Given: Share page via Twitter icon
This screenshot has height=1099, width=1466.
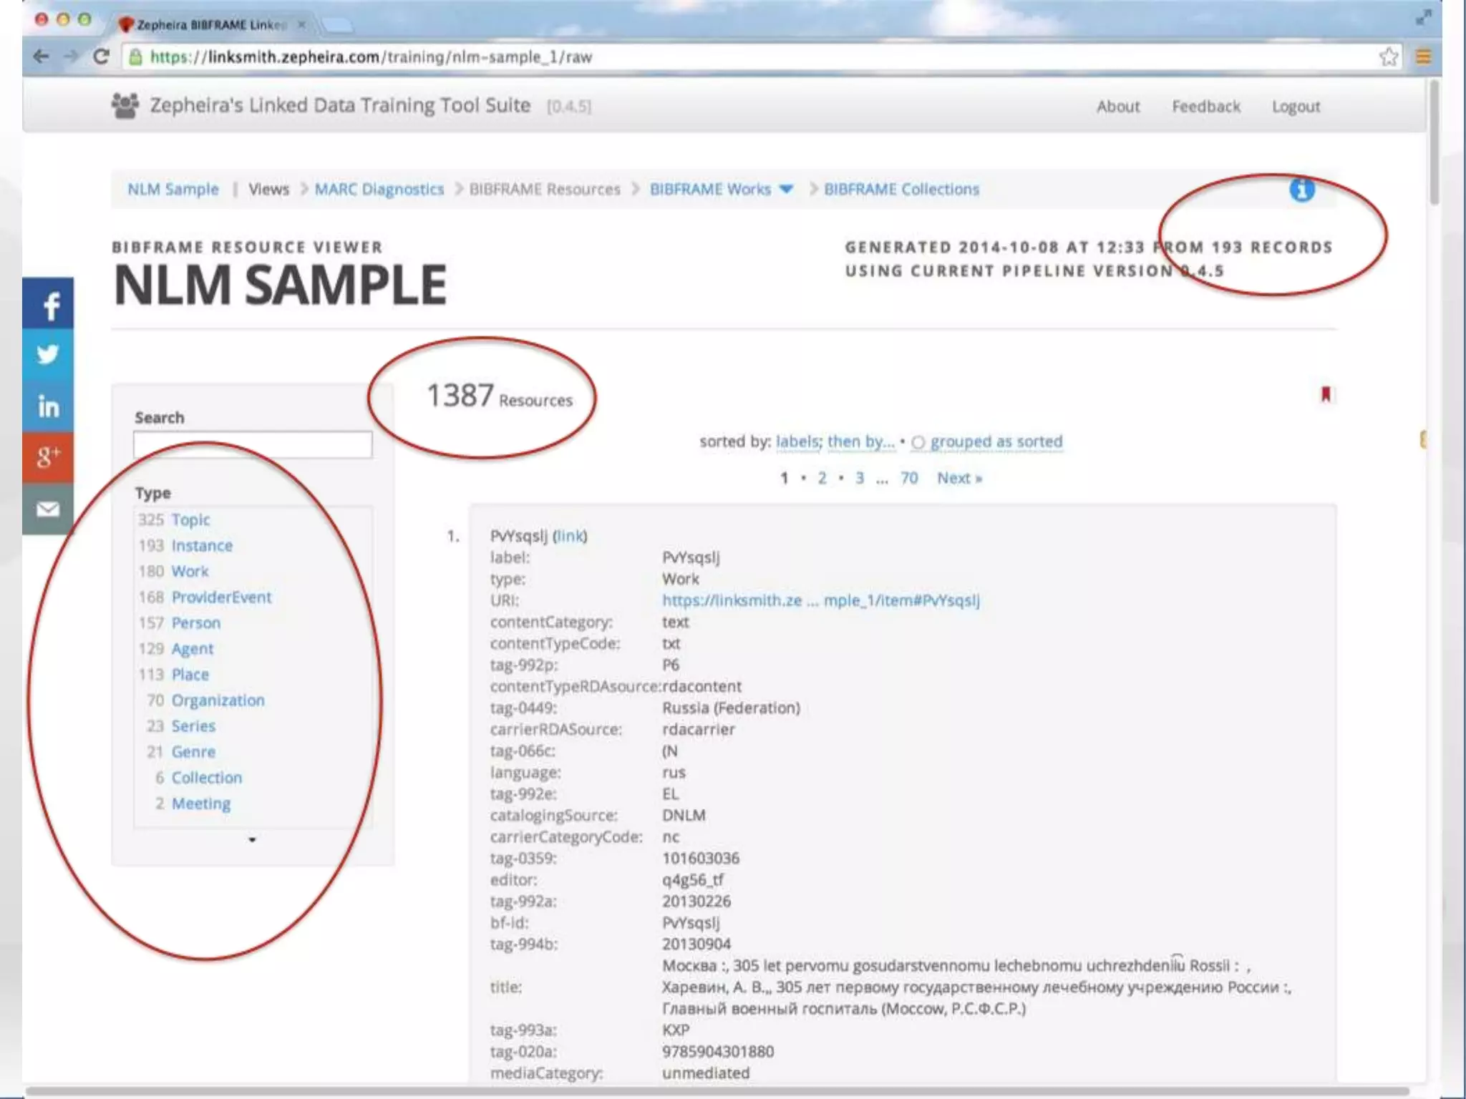Looking at the screenshot, I should pyautogui.click(x=48, y=355).
